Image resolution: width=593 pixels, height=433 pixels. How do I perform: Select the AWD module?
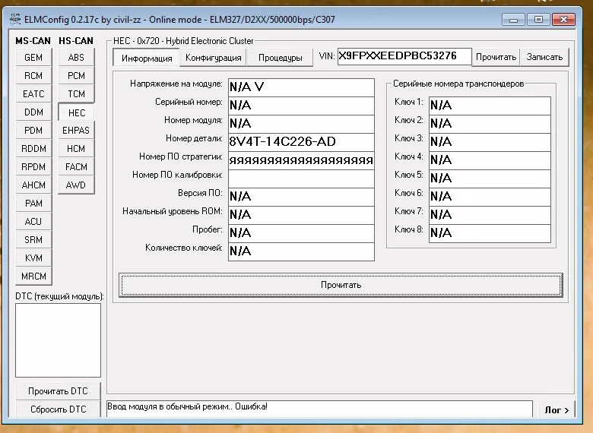76,185
